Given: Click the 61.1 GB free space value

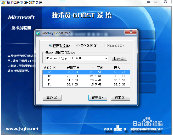Looking at the screenshot, I should 96,76.
